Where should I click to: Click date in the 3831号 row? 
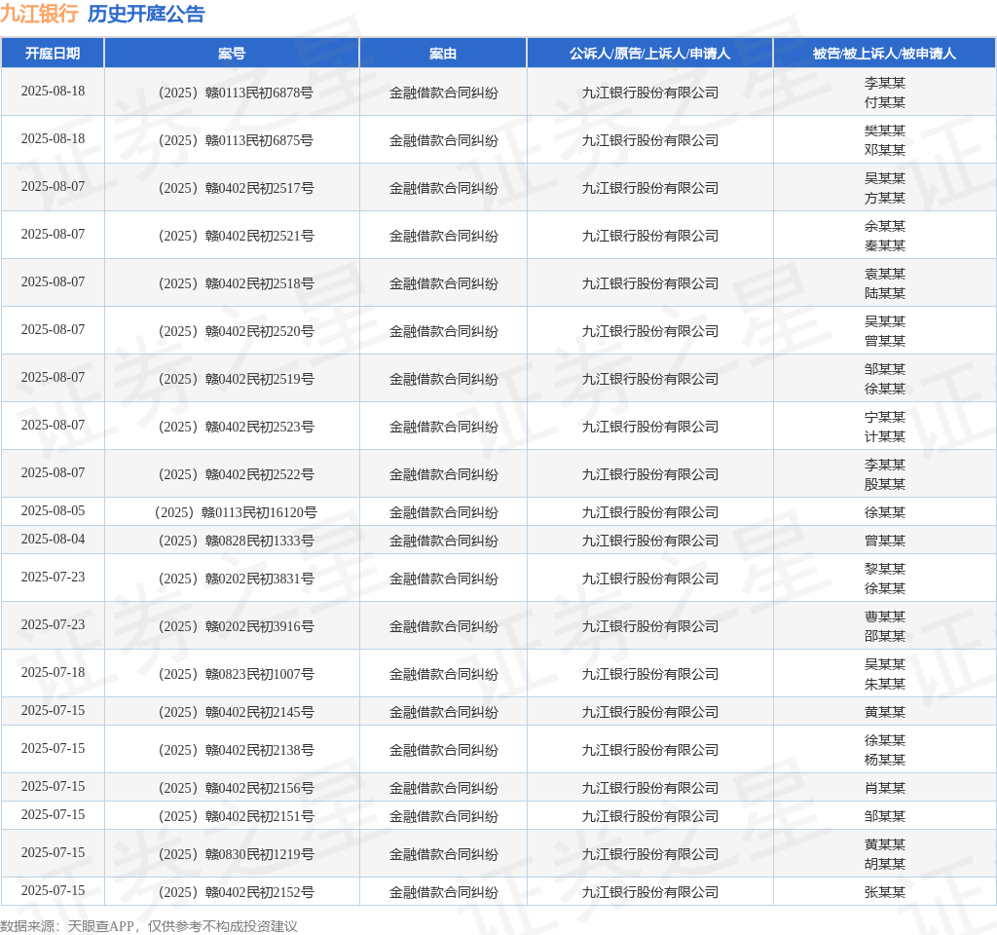[53, 577]
